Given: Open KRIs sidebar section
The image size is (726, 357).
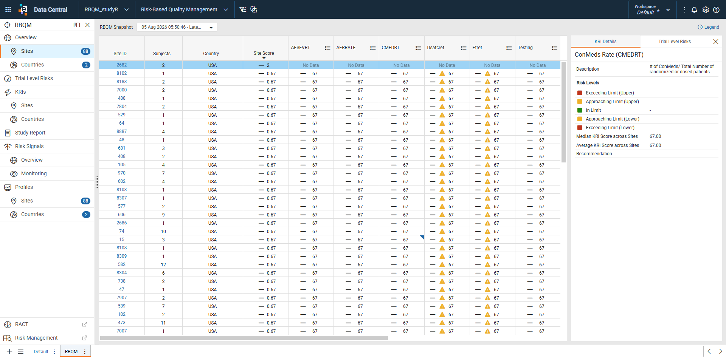Looking at the screenshot, I should (x=47, y=92).
